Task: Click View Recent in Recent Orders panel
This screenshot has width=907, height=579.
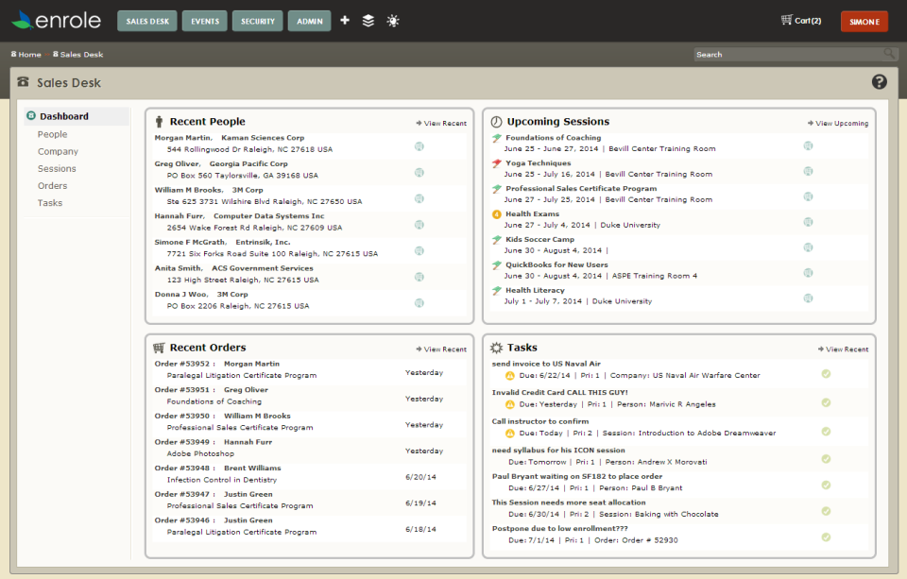Action: click(x=441, y=349)
